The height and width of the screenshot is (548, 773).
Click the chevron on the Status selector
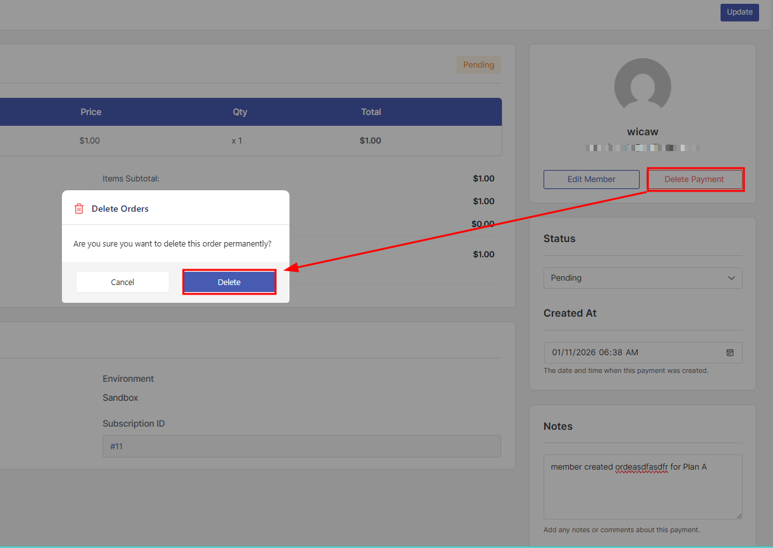click(x=731, y=278)
